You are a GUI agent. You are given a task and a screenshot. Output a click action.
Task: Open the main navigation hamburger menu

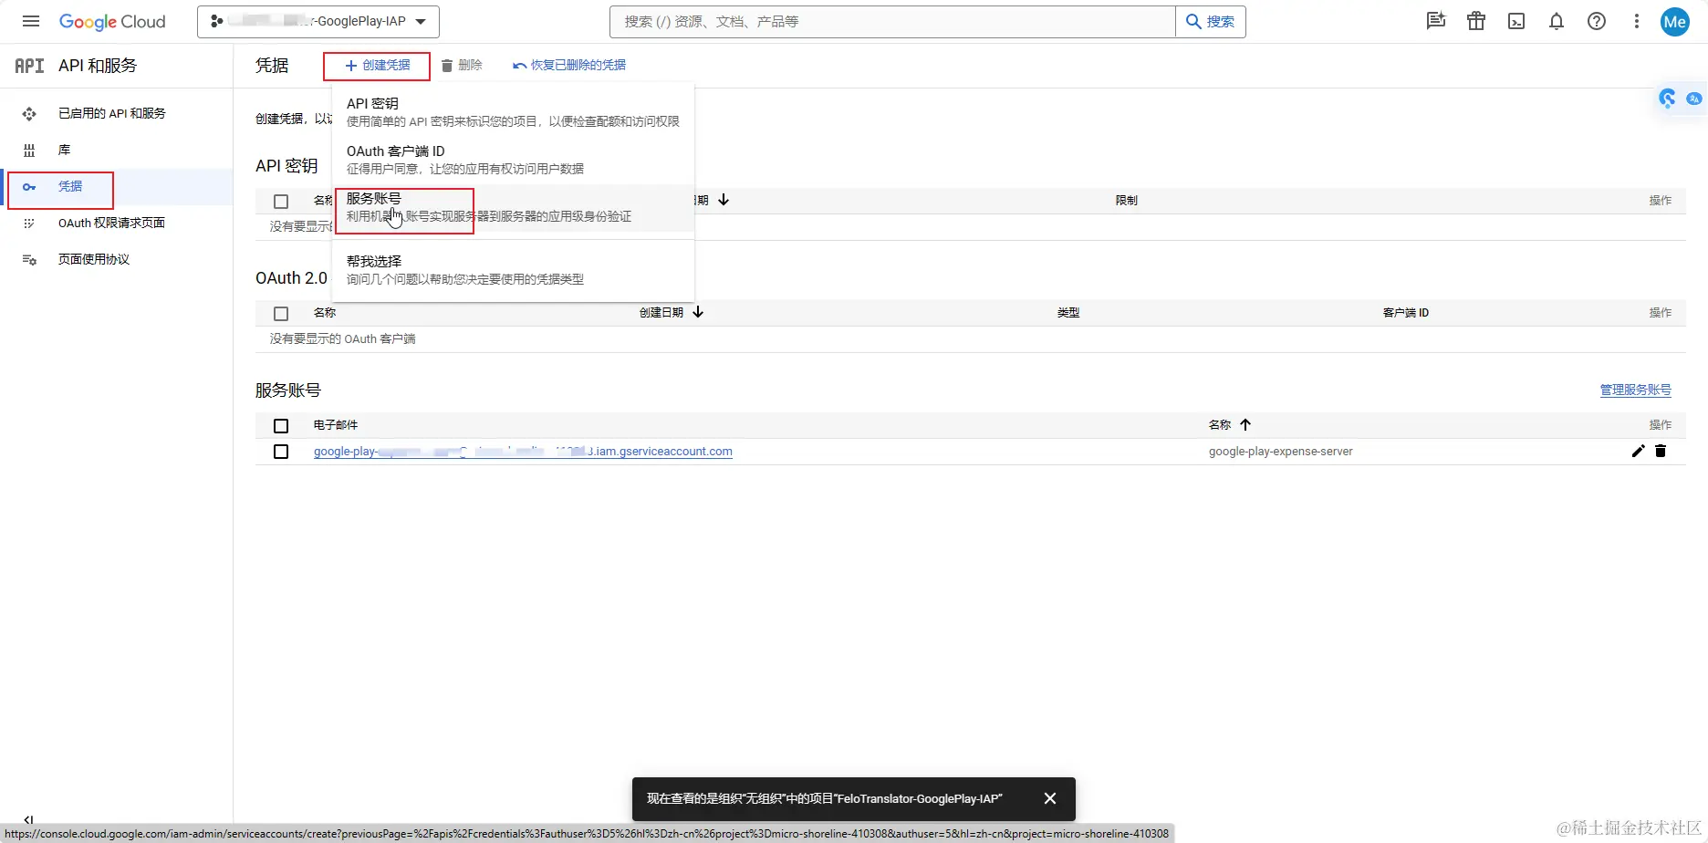click(x=31, y=21)
